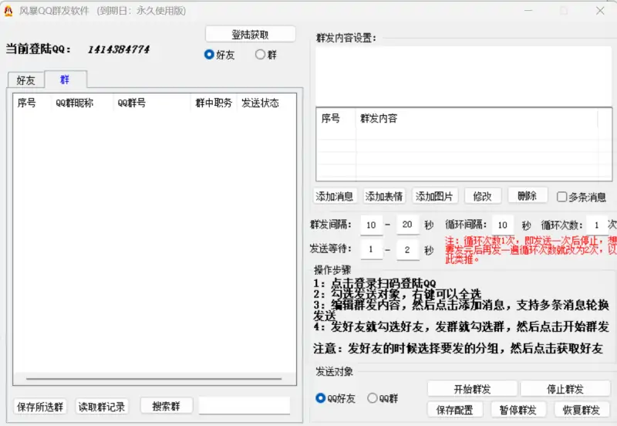Click the search input field beside 搜索群
The width and height of the screenshot is (617, 426).
(x=244, y=406)
